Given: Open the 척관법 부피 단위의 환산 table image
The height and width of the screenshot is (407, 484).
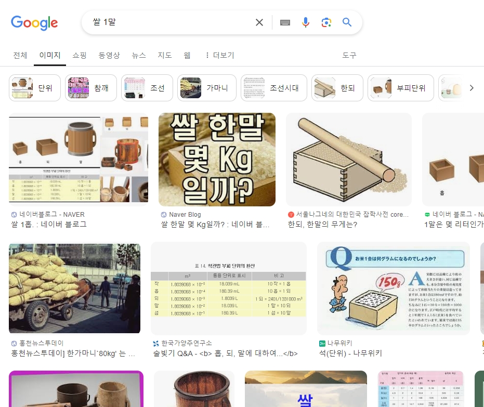Looking at the screenshot, I should coord(229,288).
